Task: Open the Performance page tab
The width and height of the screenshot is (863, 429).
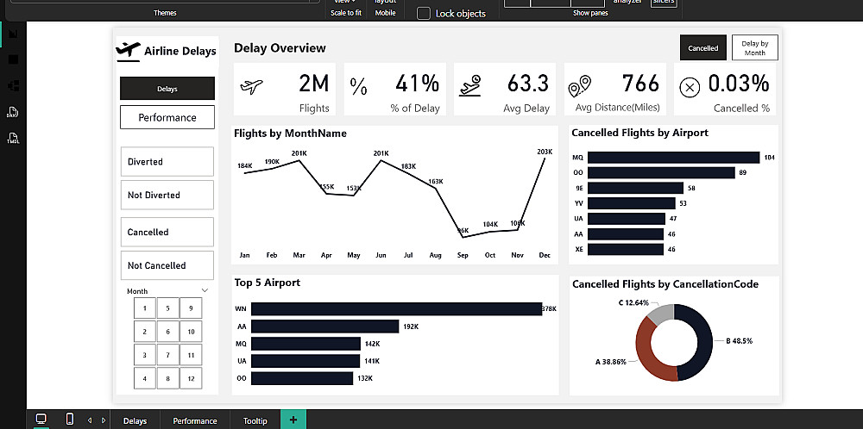Action: click(x=195, y=420)
